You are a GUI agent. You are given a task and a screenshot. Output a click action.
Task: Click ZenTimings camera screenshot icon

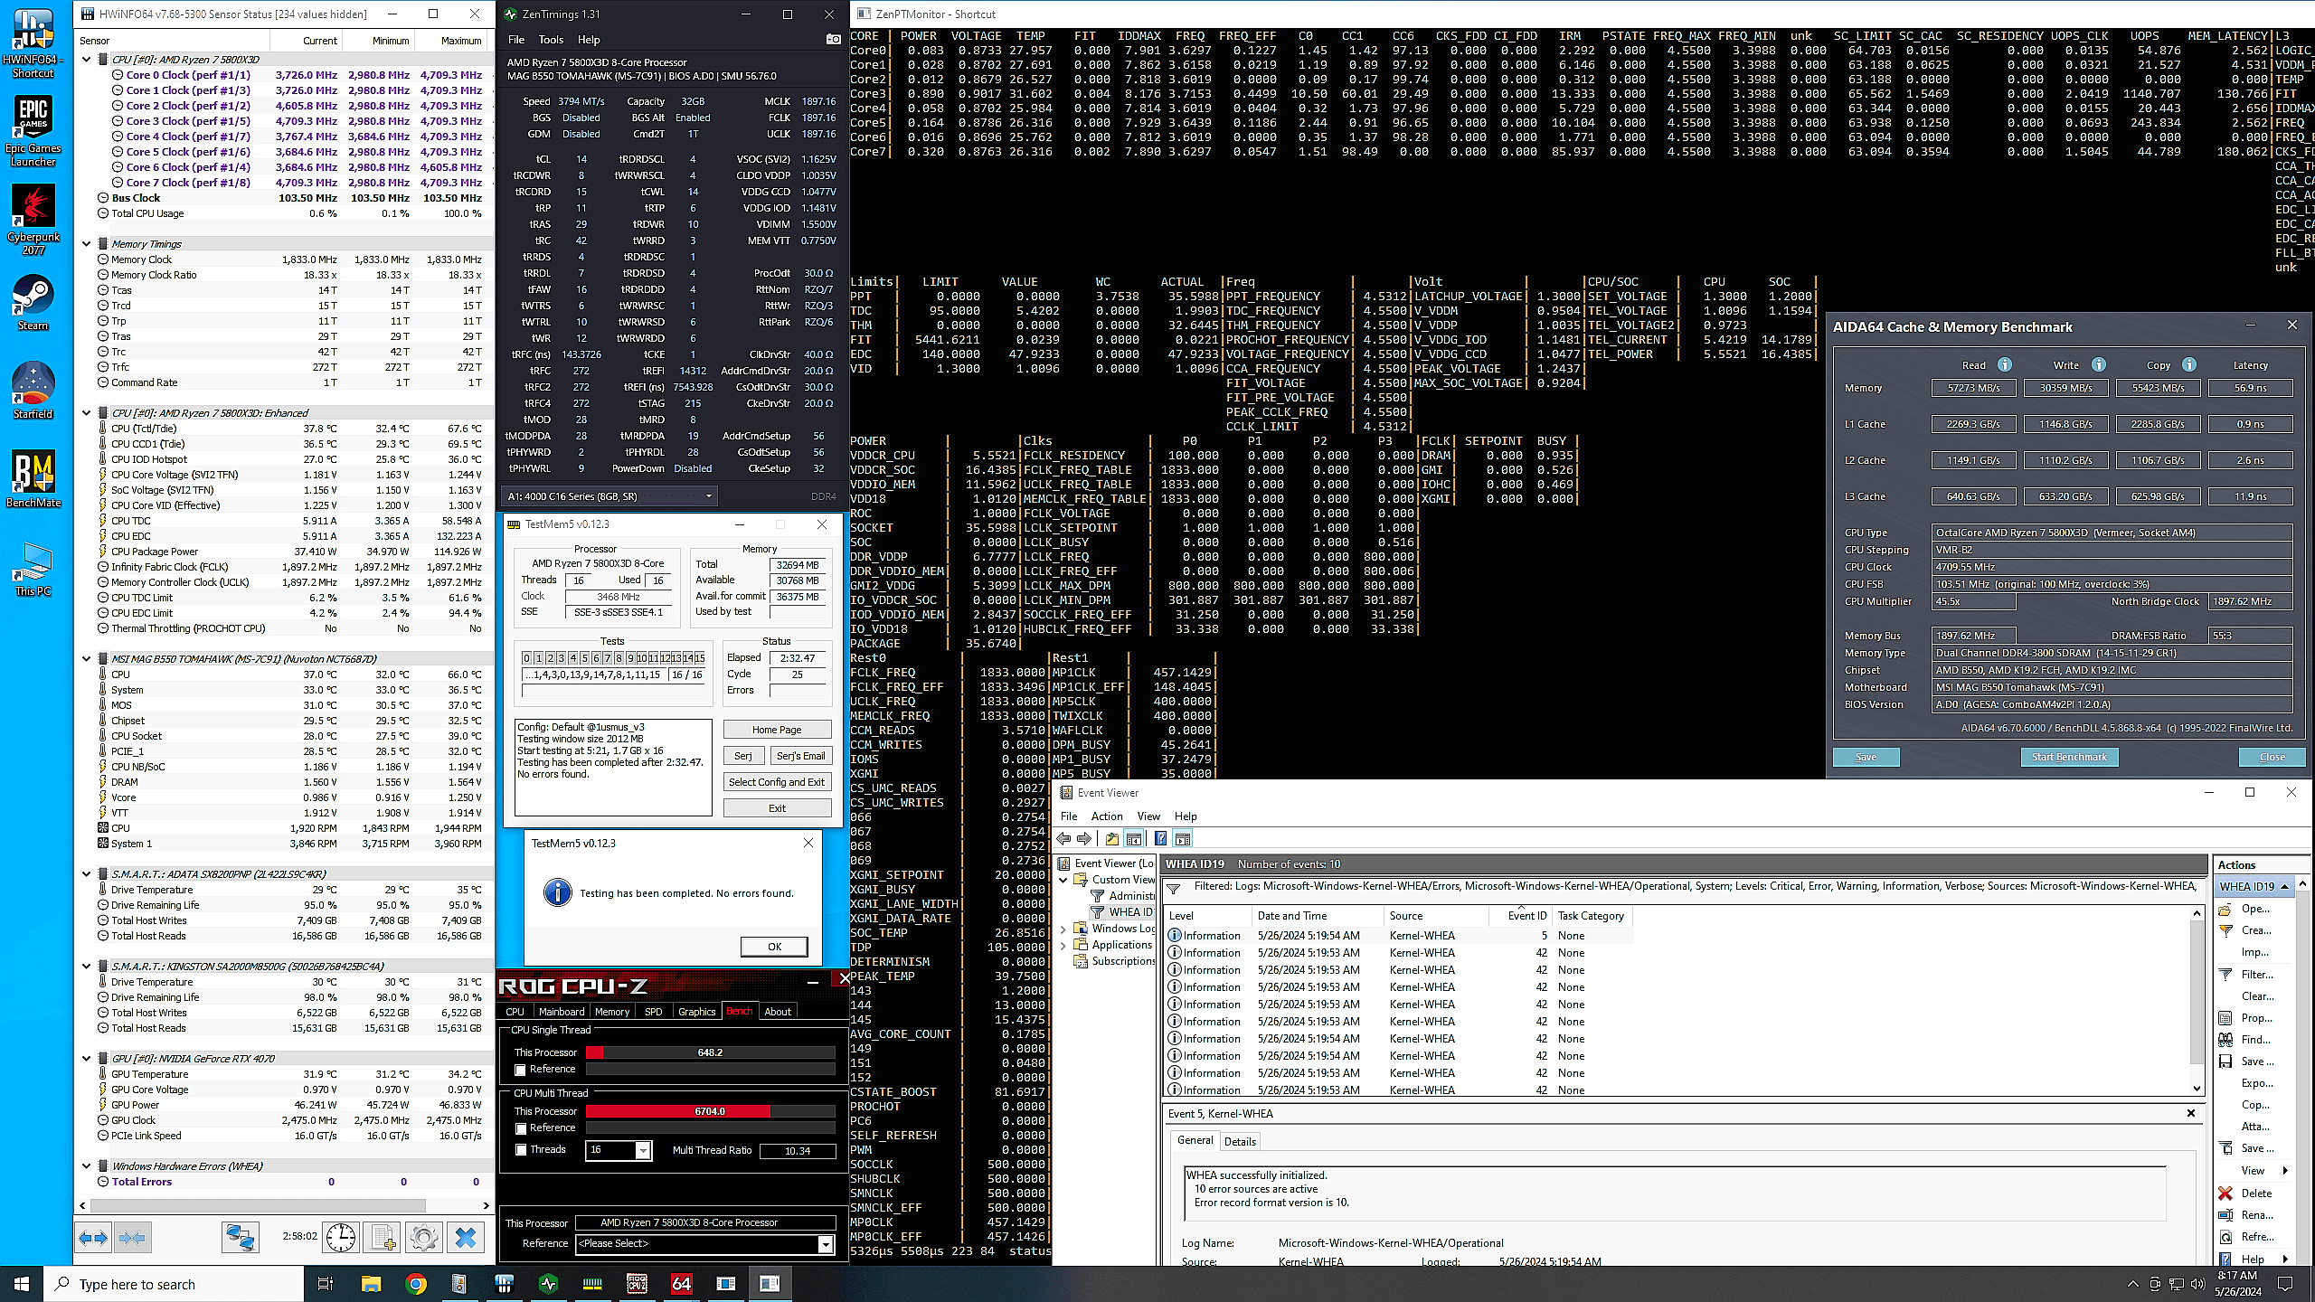pos(833,39)
